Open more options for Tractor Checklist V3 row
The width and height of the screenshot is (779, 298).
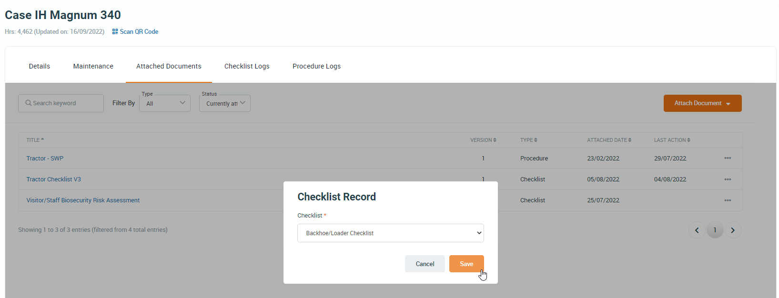(x=728, y=179)
